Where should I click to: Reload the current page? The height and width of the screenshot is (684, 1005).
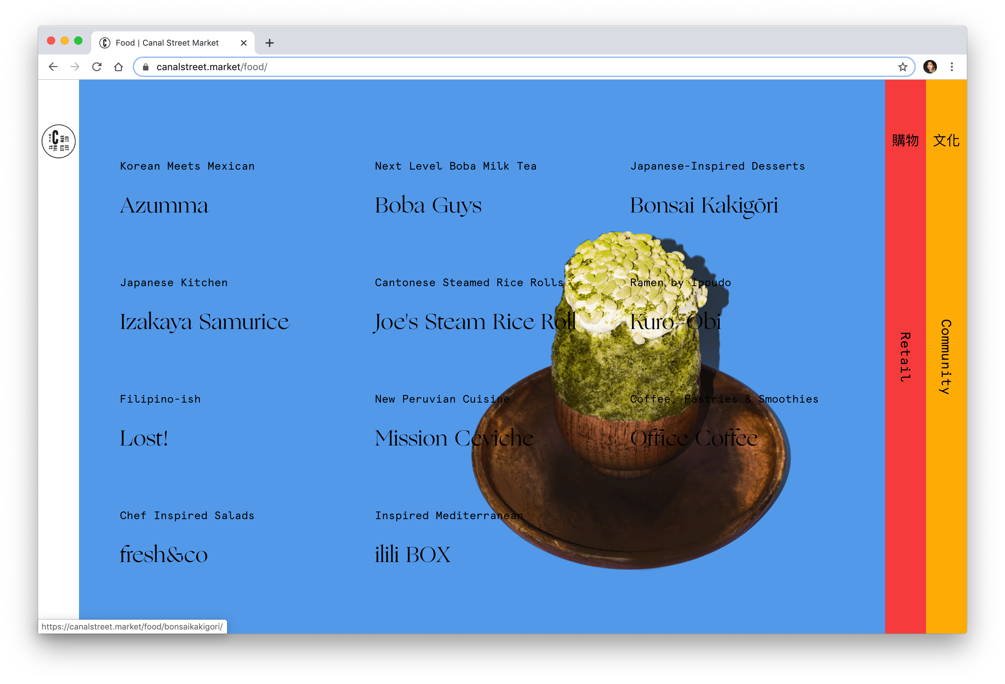[97, 67]
